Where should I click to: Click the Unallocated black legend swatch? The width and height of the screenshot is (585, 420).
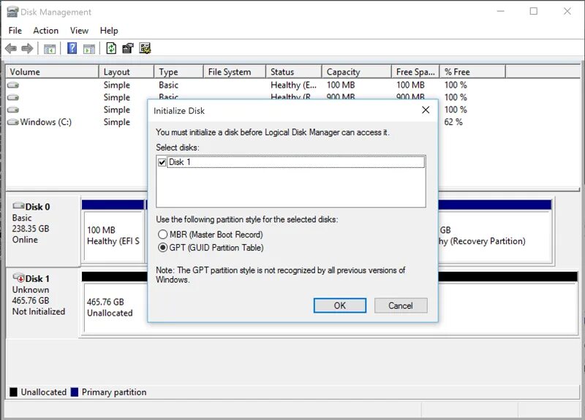tap(13, 392)
